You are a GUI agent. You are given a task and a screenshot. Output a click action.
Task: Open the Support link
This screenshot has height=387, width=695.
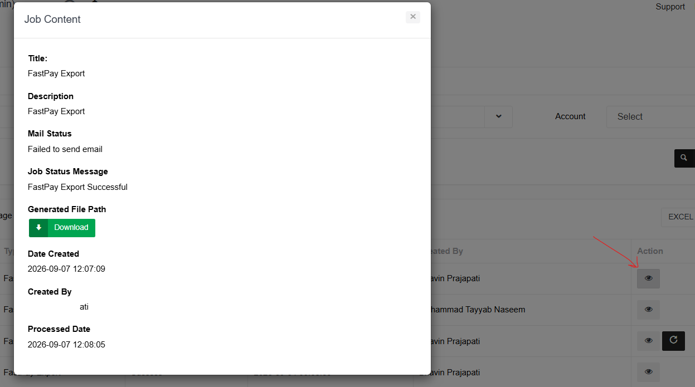click(670, 7)
